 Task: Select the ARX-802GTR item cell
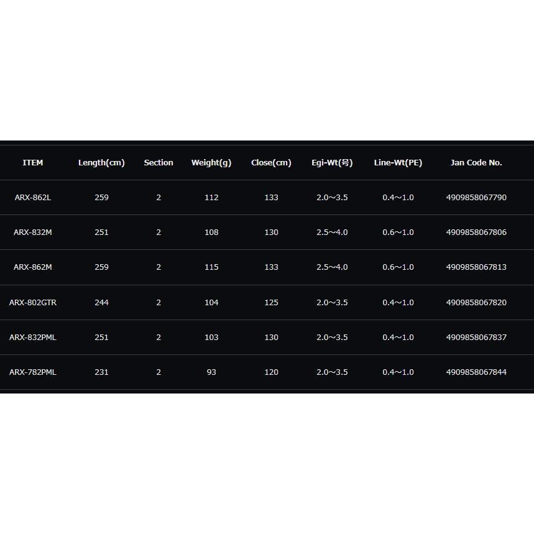pos(33,302)
